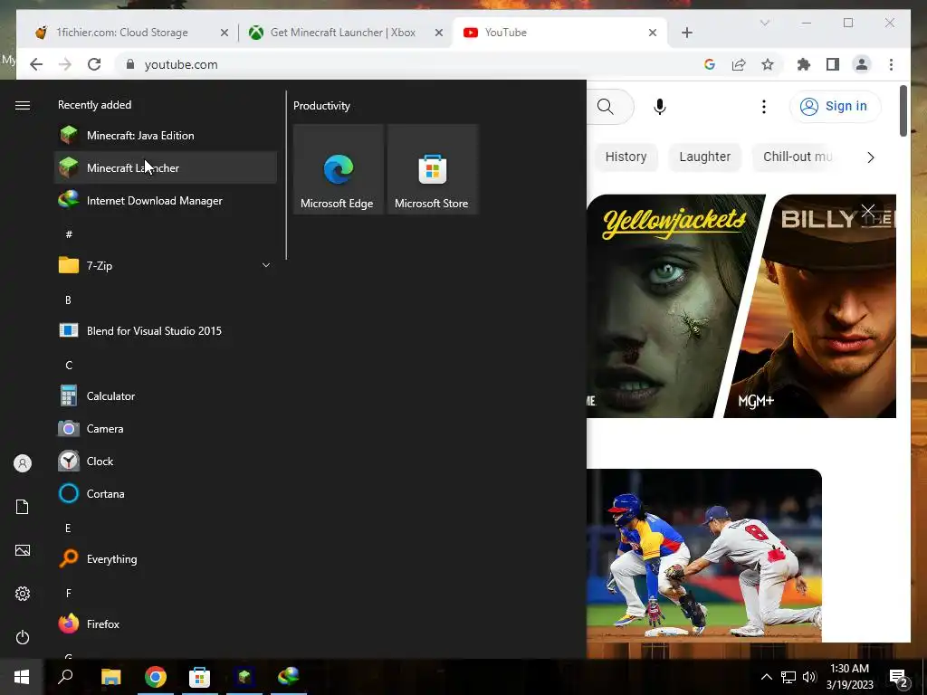Search YouTube with voice microphone
The width and height of the screenshot is (927, 695).
[x=660, y=107]
